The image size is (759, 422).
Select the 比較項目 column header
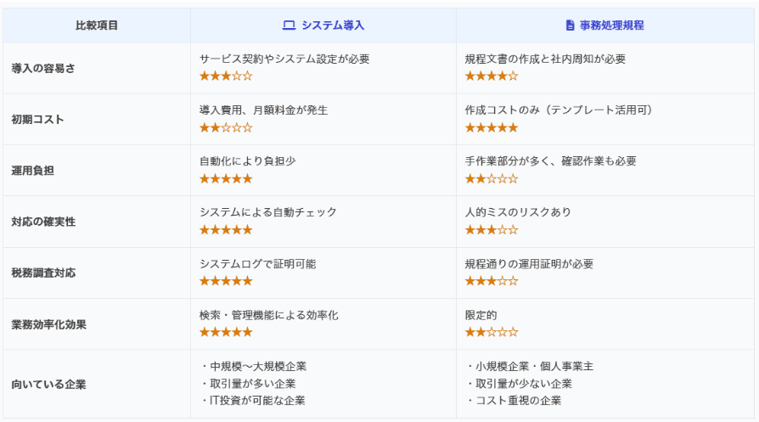97,25
